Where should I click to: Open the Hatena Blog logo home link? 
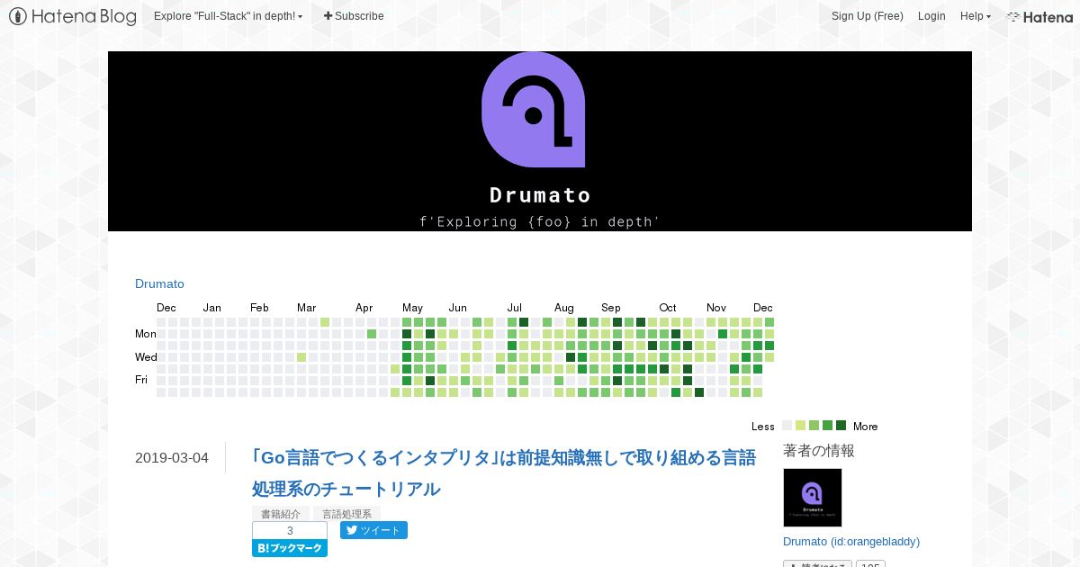[x=73, y=16]
